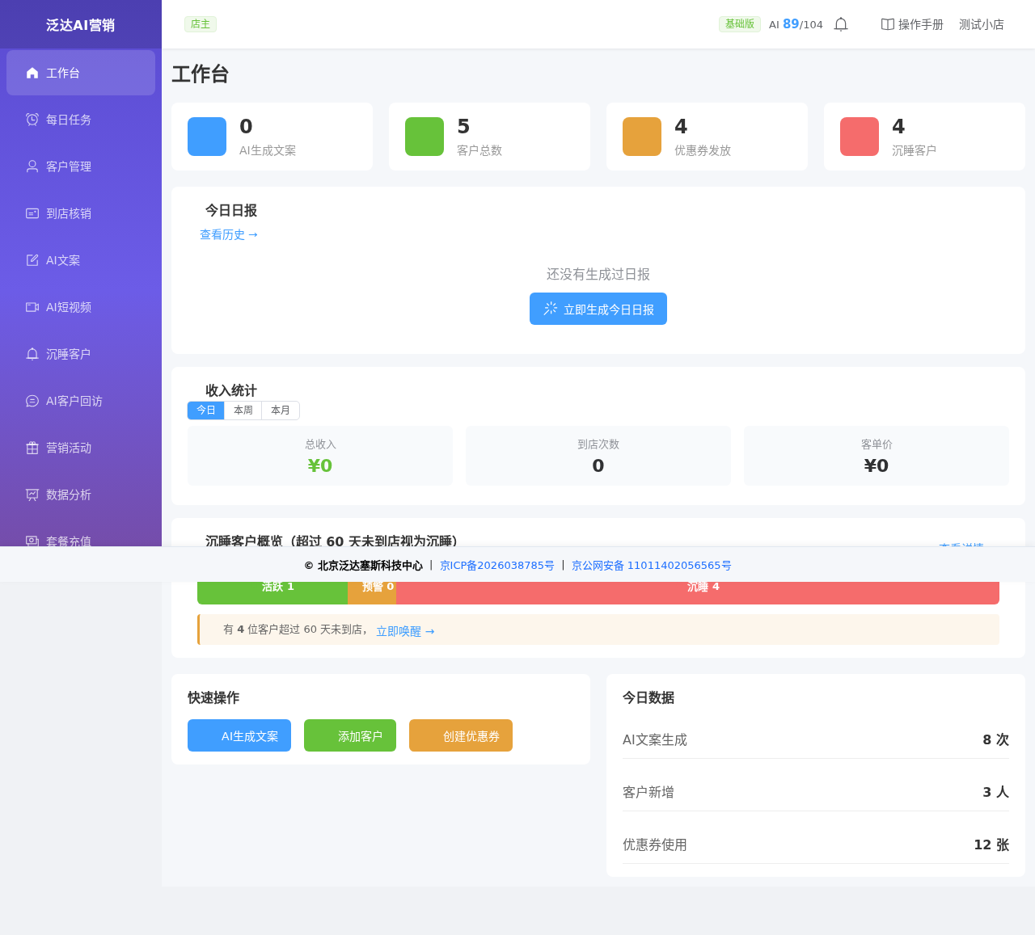1035x935 pixels.
Task: Open 查看历史 link under 今日日报
Action: (229, 234)
